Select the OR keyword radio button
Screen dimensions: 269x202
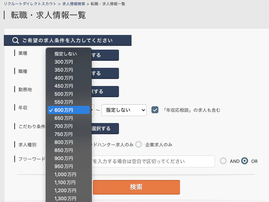point(245,161)
